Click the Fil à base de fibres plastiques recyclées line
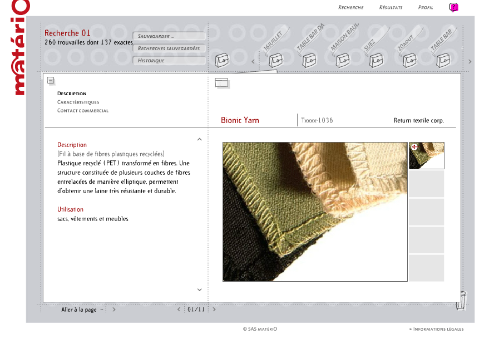Screen dimensions: 499x348 [111, 154]
